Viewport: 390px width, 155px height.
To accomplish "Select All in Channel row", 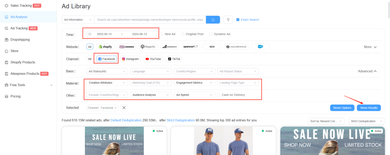I will coord(90,59).
